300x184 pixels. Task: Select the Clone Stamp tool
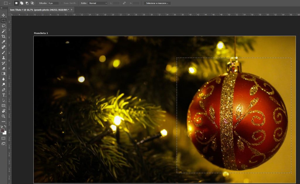click(4, 58)
